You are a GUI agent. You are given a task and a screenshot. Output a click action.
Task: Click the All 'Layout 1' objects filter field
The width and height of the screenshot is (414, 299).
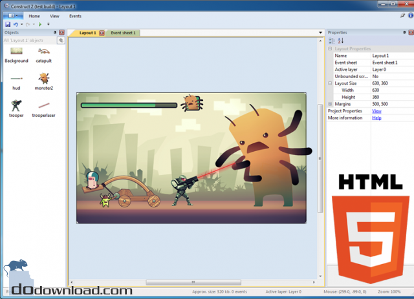(x=30, y=40)
